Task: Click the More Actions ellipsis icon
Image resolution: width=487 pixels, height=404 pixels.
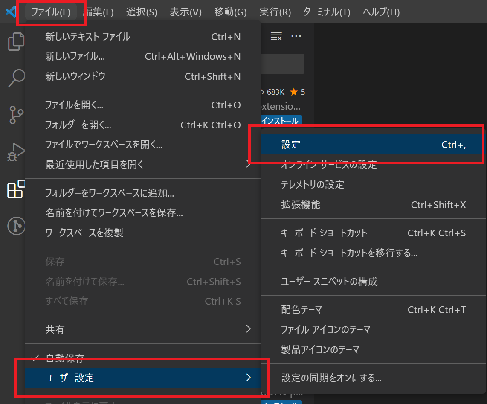Action: click(297, 36)
